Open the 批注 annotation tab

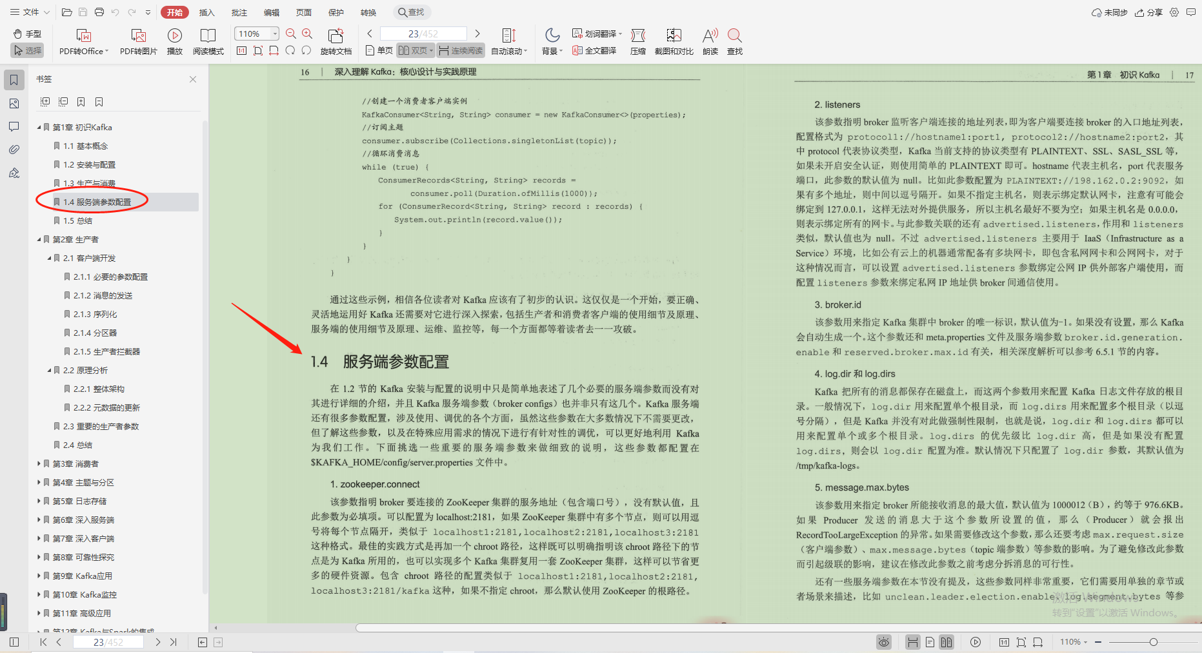[x=239, y=12]
